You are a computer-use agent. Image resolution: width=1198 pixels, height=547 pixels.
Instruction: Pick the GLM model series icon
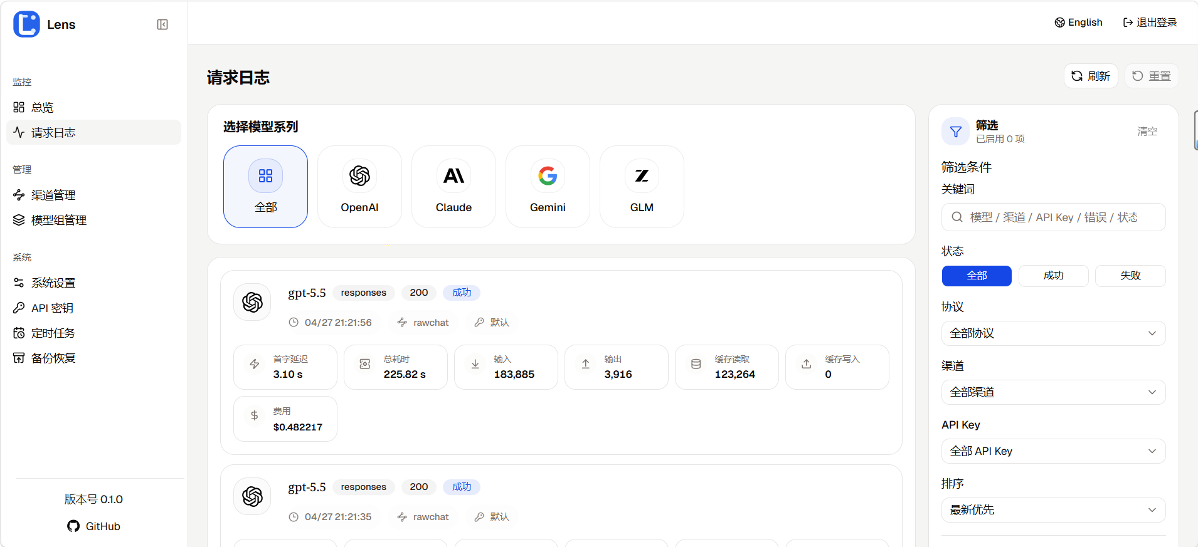click(x=642, y=176)
